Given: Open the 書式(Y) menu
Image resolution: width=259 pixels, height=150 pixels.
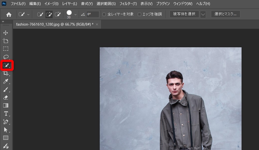Looking at the screenshot, I should click(87, 4).
